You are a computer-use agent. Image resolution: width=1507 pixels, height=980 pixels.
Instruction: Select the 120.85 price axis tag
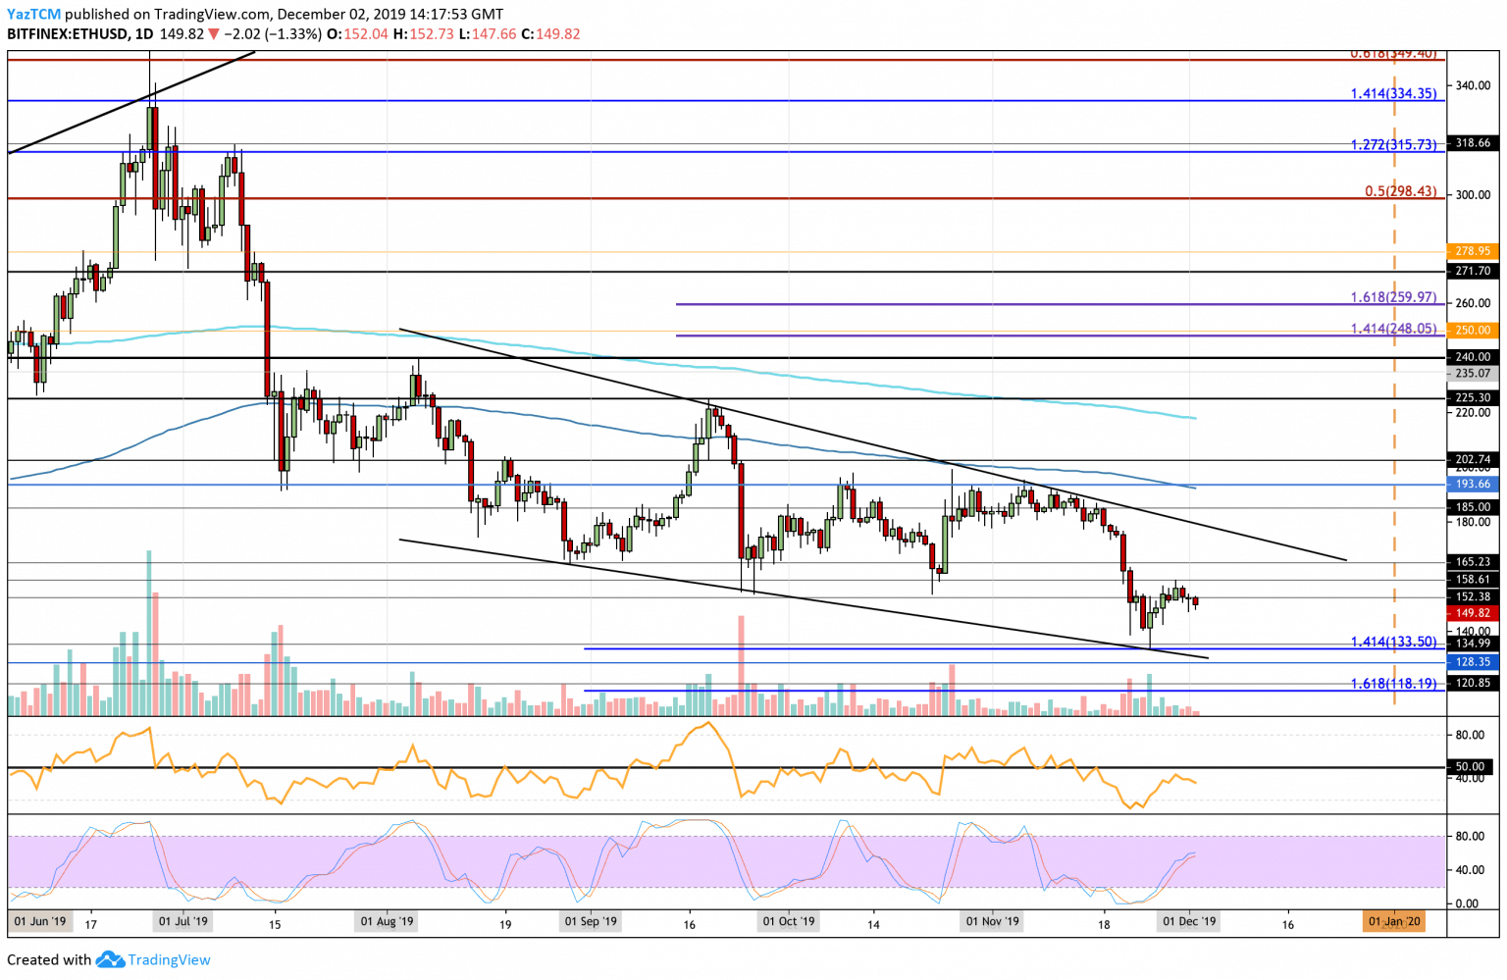[1473, 683]
